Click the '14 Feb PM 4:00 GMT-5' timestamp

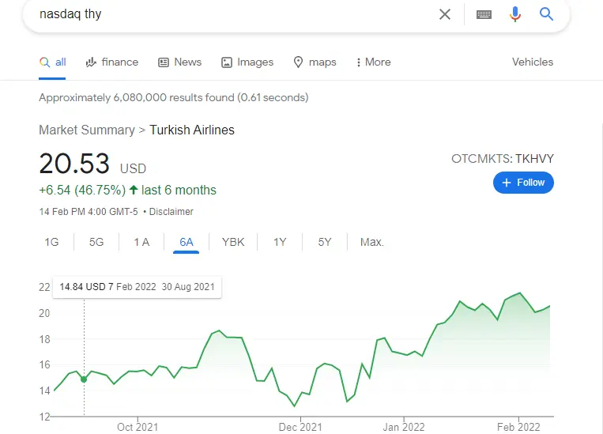pos(89,212)
